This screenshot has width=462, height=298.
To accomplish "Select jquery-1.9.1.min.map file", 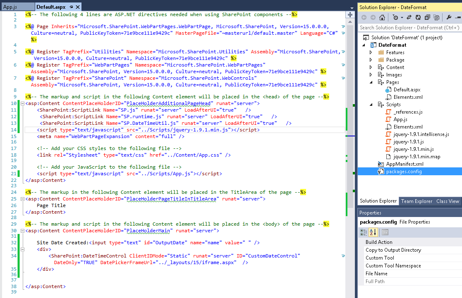I will [x=417, y=157].
